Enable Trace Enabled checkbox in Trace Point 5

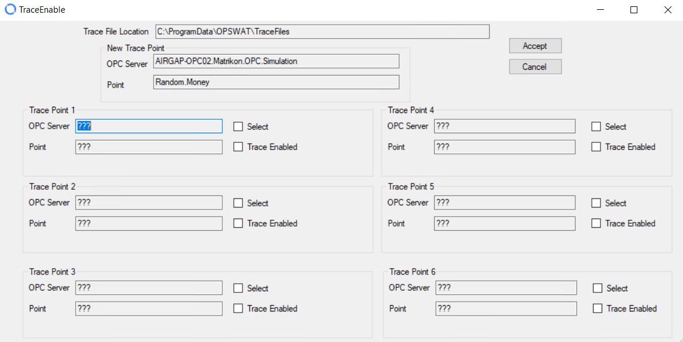point(596,223)
